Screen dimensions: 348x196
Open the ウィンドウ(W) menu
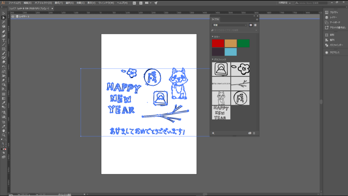106,3
